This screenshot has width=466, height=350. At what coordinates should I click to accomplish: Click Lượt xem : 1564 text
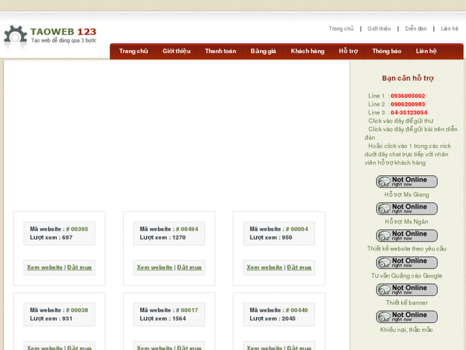point(163,319)
